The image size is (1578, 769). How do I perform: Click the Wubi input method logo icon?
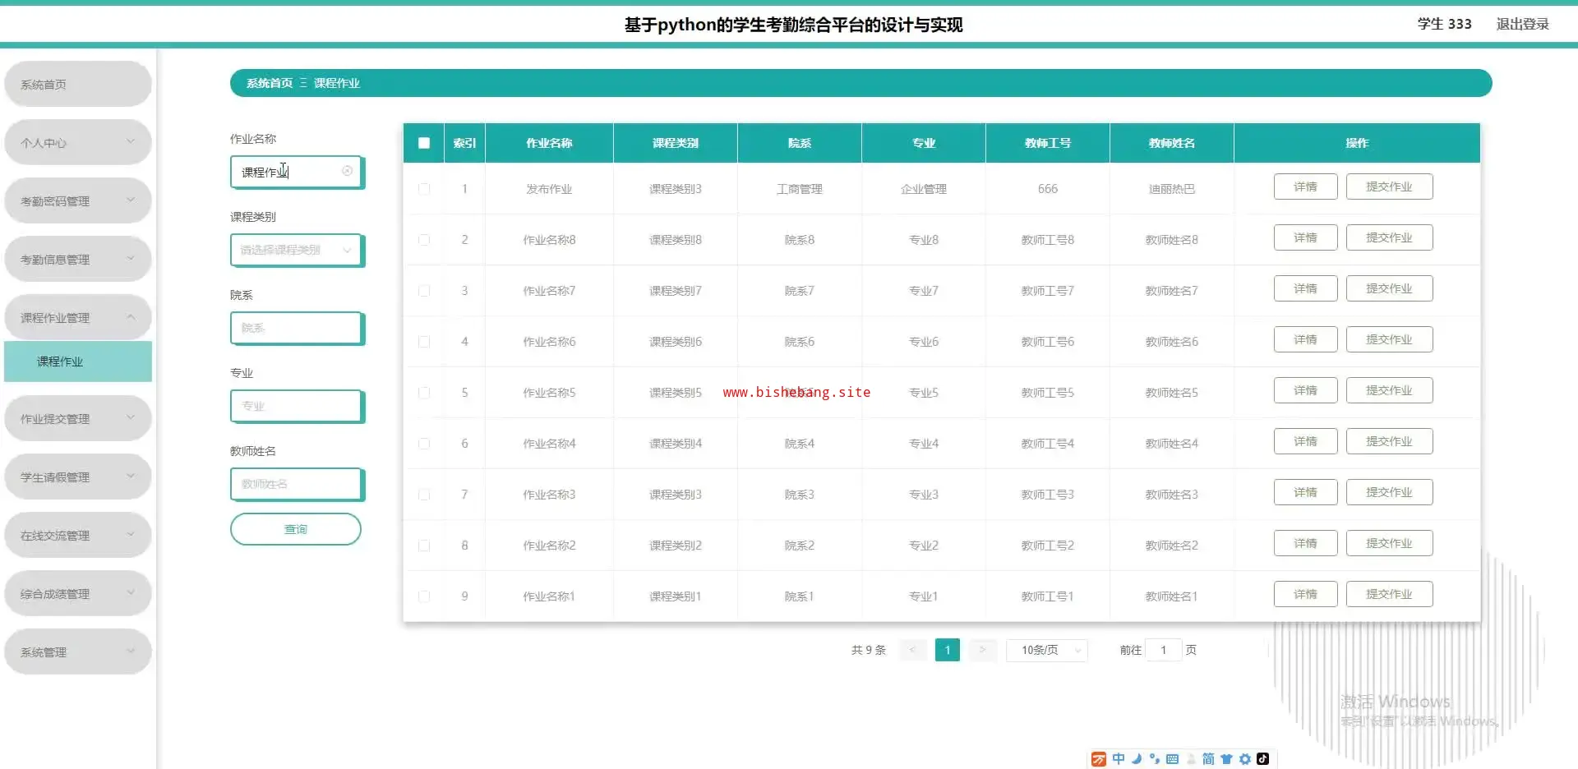pos(1098,759)
